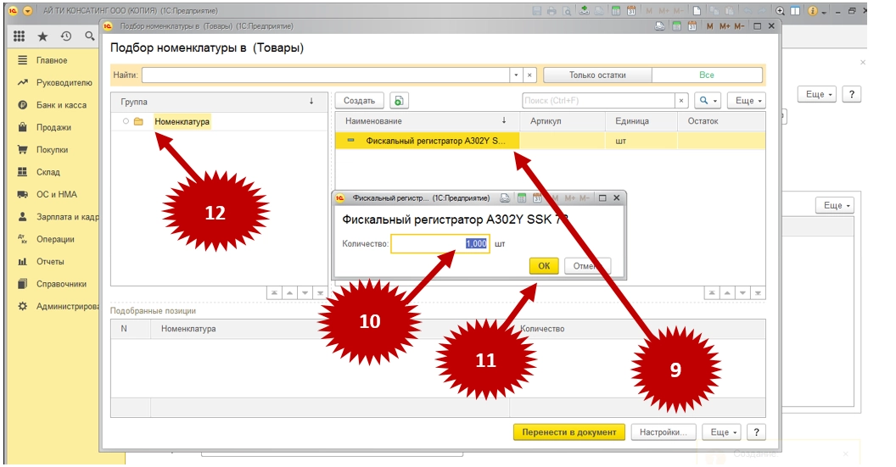Image resolution: width=896 pixels, height=467 pixels.
Task: Open Favorites star icon
Action: tap(43, 36)
